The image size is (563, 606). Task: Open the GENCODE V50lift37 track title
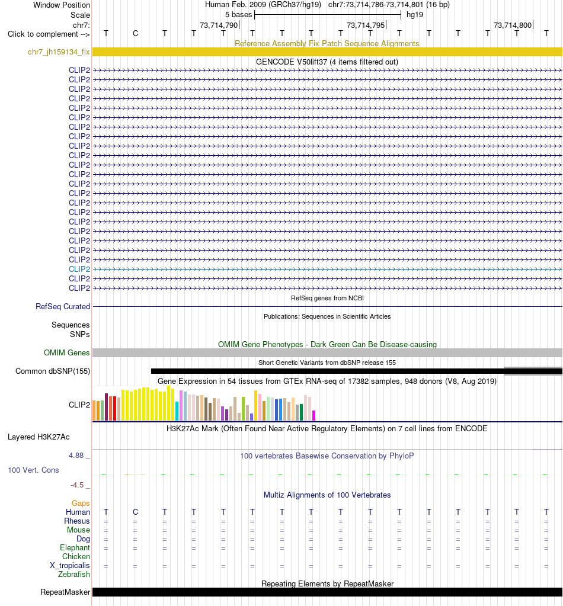pyautogui.click(x=327, y=62)
